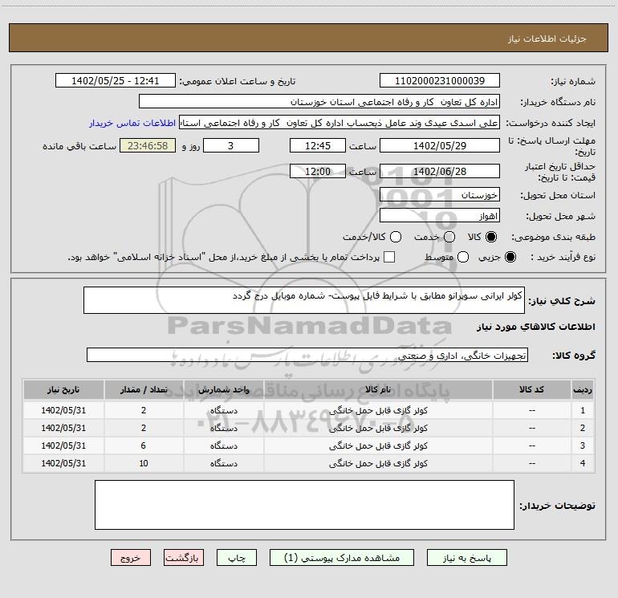Select the خدمت radio button
The image size is (618, 598).
click(449, 237)
